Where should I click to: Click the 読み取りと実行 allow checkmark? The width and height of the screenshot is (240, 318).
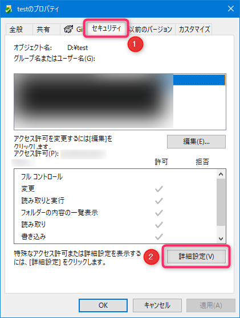[158, 201]
